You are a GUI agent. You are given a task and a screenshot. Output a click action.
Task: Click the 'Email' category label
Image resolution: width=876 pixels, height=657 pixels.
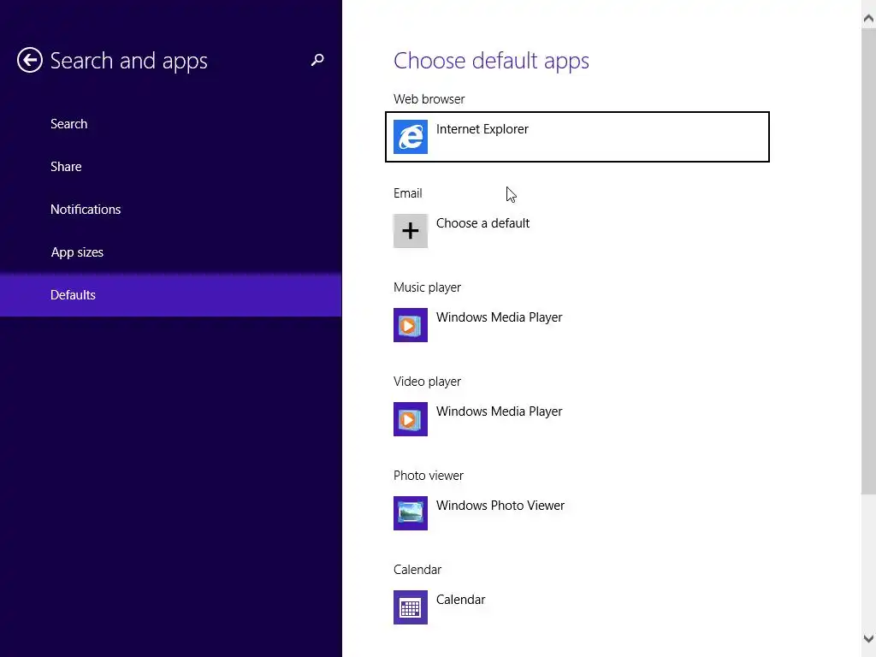click(408, 193)
